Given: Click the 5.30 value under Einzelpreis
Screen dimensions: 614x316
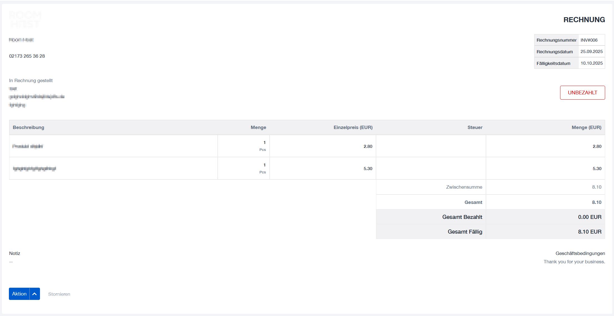Looking at the screenshot, I should (x=368, y=169).
